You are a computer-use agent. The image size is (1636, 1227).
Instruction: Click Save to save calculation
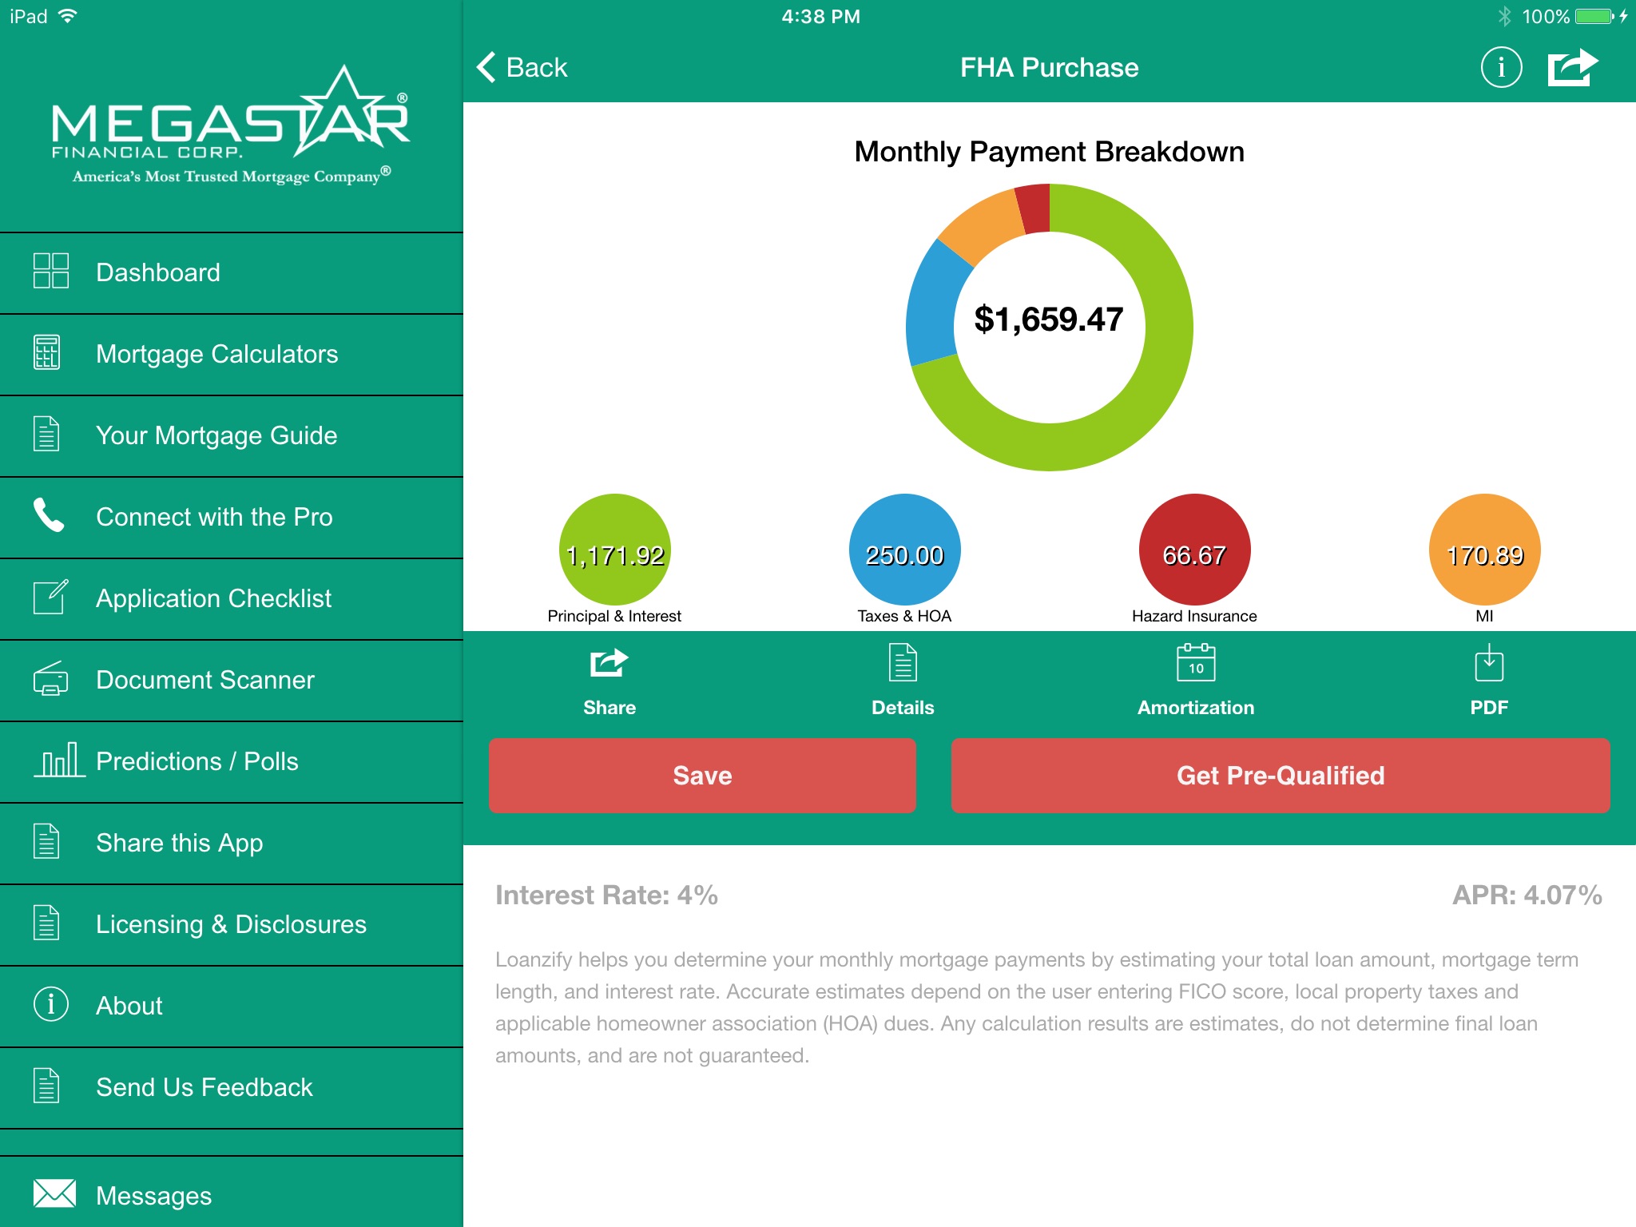tap(701, 773)
